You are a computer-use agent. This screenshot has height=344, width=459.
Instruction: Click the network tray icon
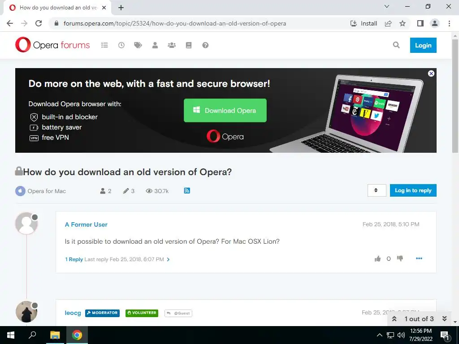(390, 335)
